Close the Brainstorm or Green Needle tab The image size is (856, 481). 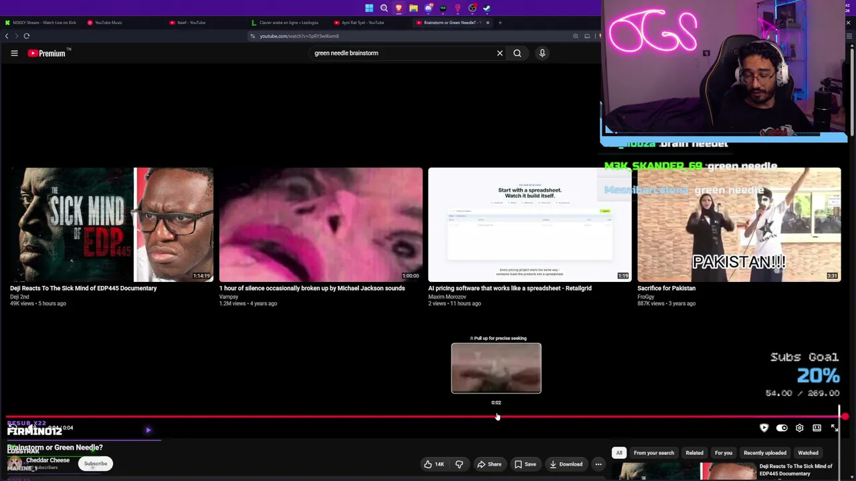pos(488,23)
